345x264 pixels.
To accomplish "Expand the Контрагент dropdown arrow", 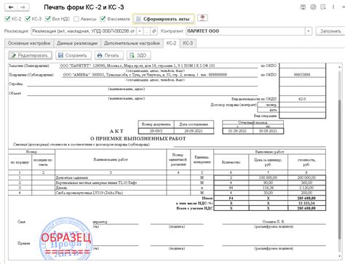I will pyautogui.click(x=308, y=31).
